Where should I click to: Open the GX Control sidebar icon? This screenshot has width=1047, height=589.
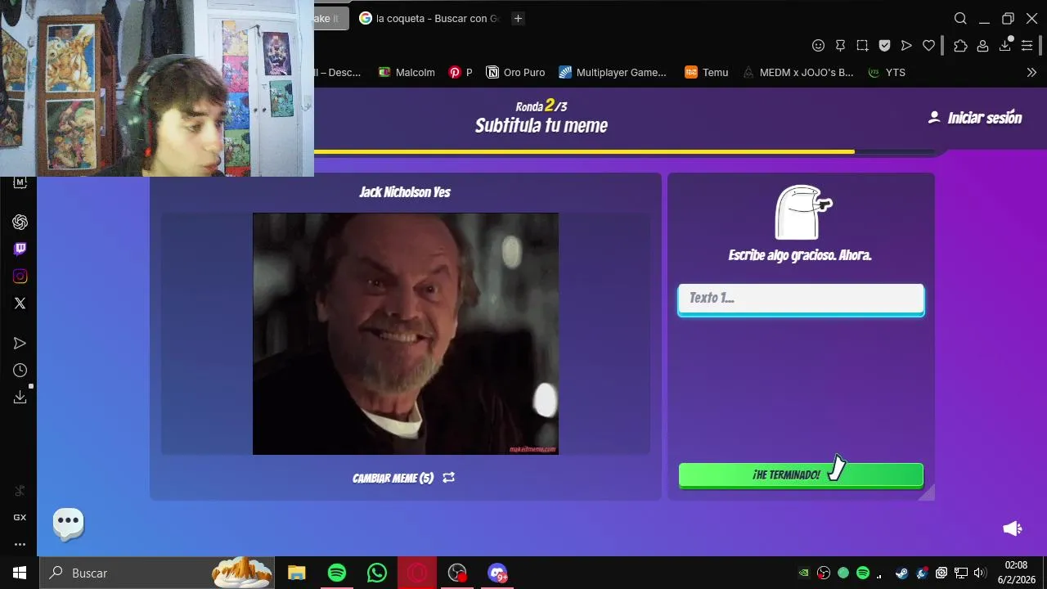coord(20,517)
